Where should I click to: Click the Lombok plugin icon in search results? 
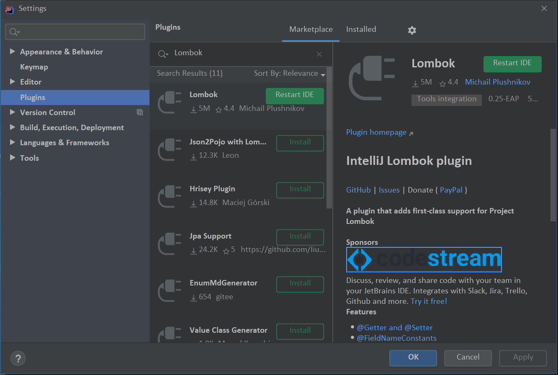click(170, 103)
